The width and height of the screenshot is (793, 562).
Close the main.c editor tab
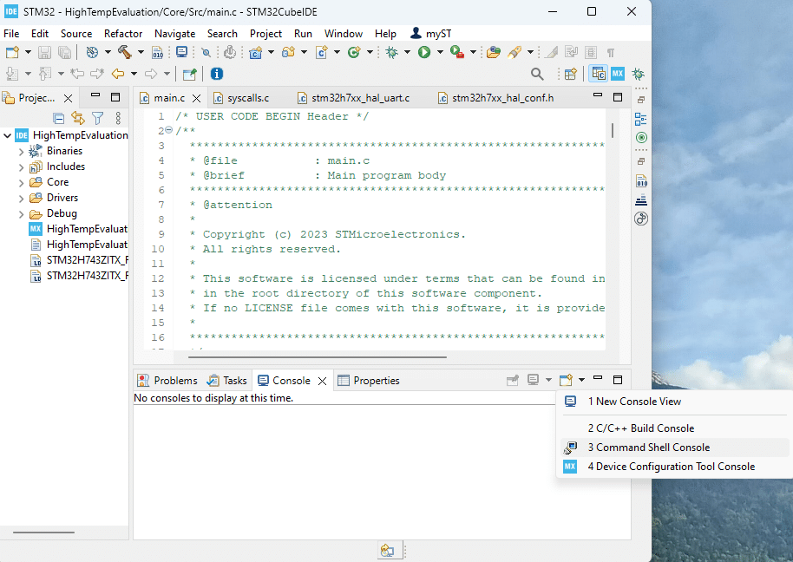[x=197, y=98]
